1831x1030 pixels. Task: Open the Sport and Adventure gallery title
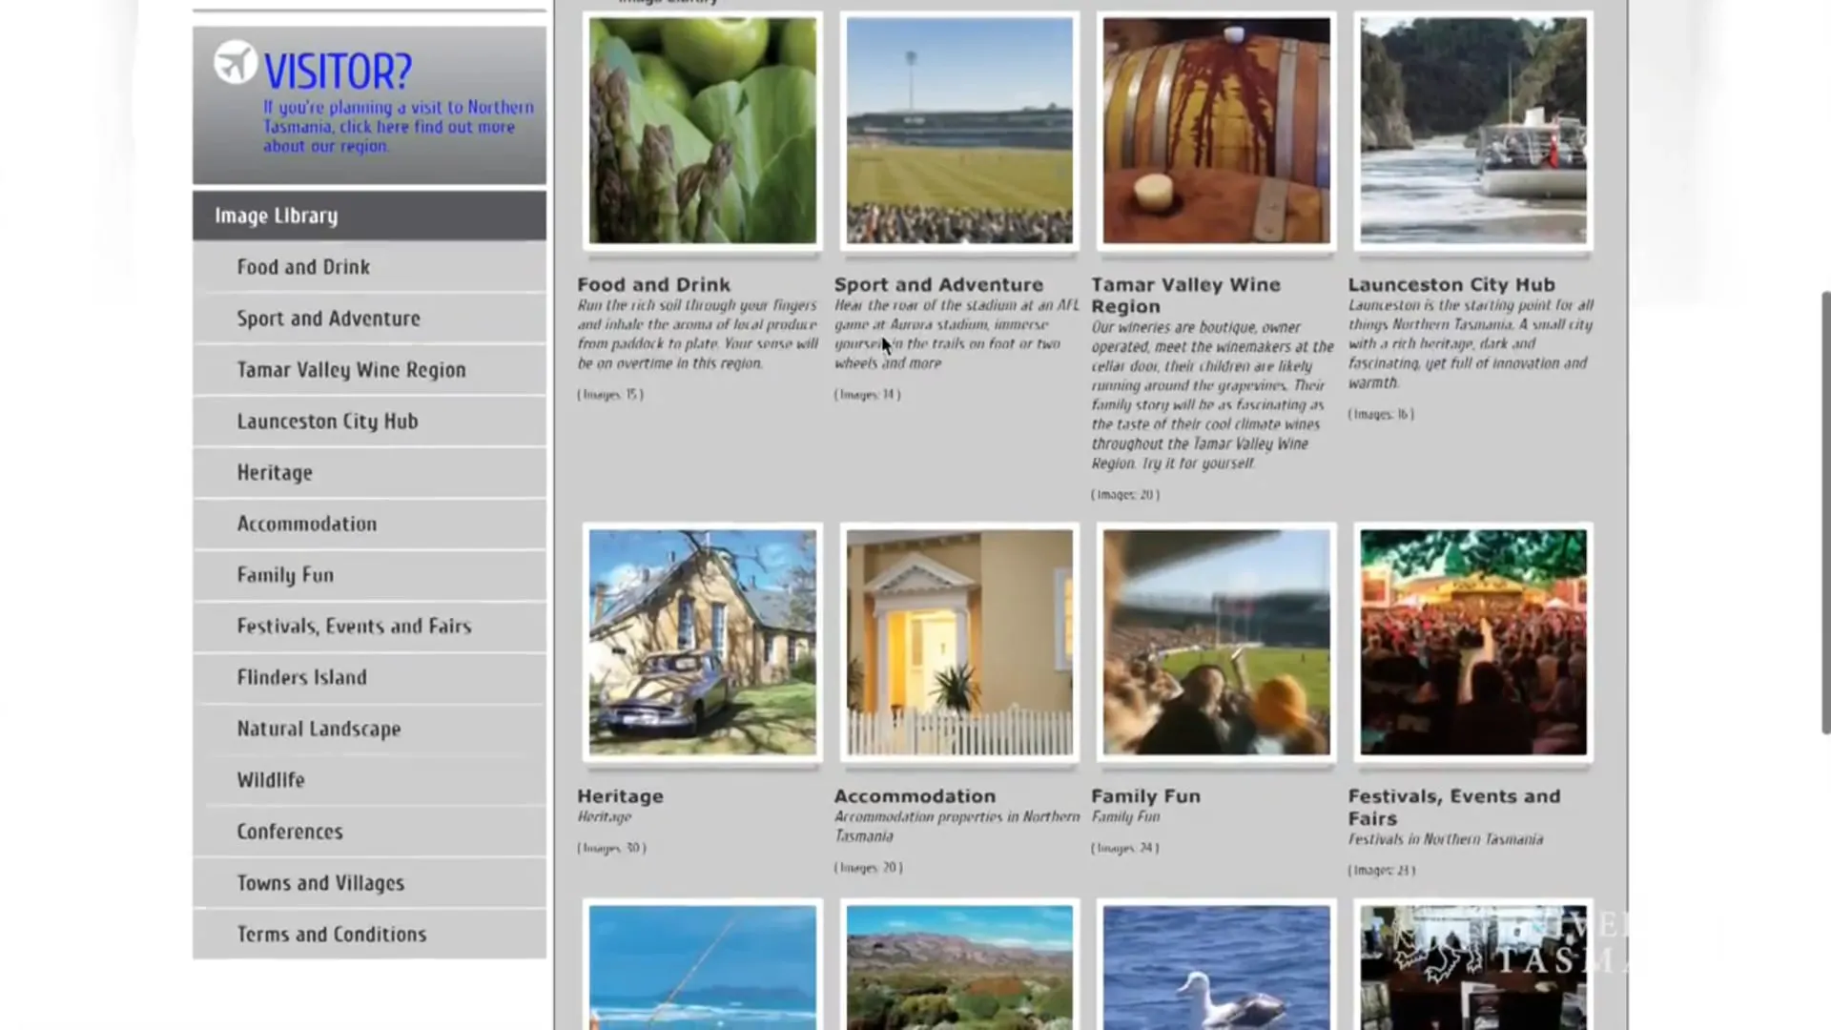[x=938, y=284]
